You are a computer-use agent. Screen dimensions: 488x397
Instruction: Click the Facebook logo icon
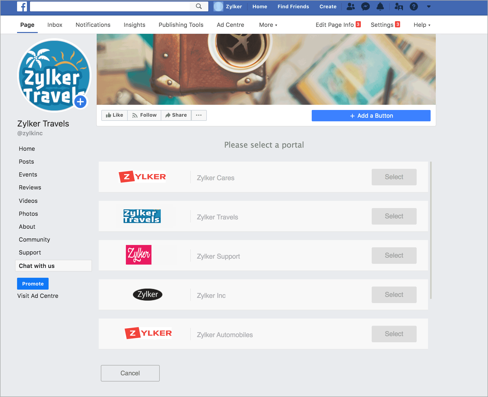coord(22,6)
